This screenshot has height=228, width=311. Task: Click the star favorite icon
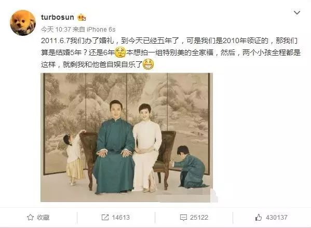click(x=30, y=217)
